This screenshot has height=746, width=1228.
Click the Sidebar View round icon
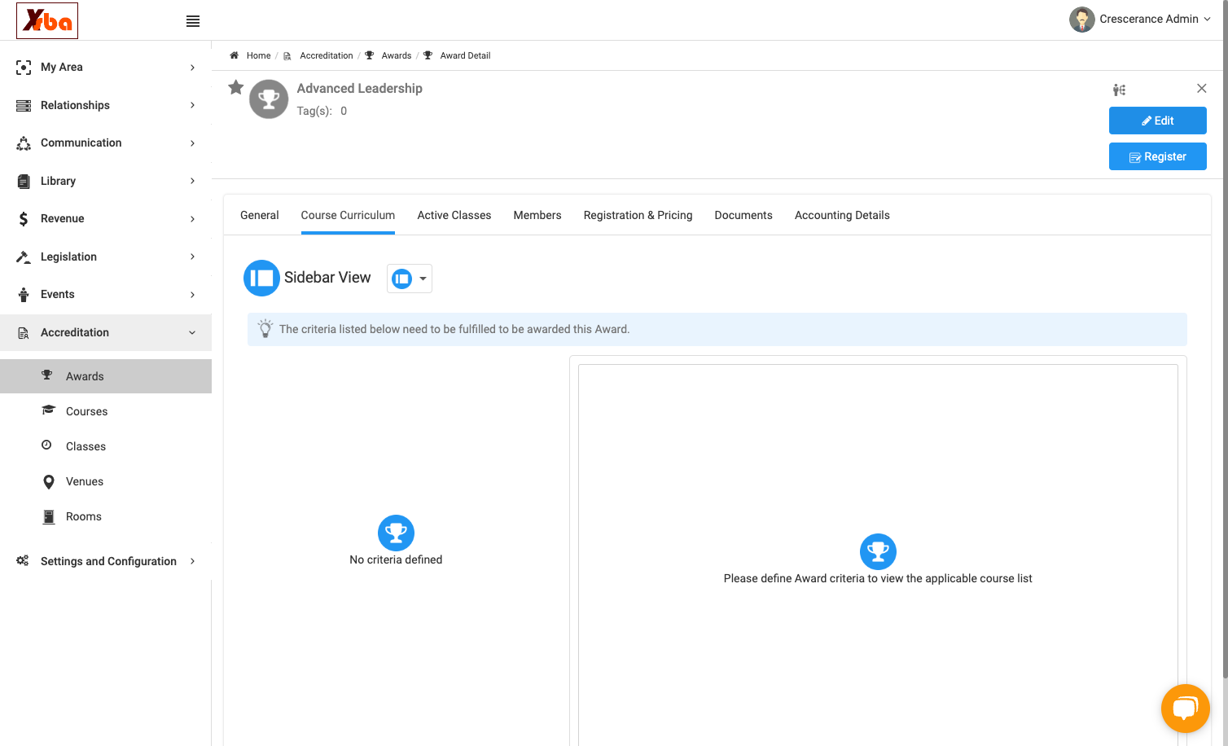pos(261,278)
